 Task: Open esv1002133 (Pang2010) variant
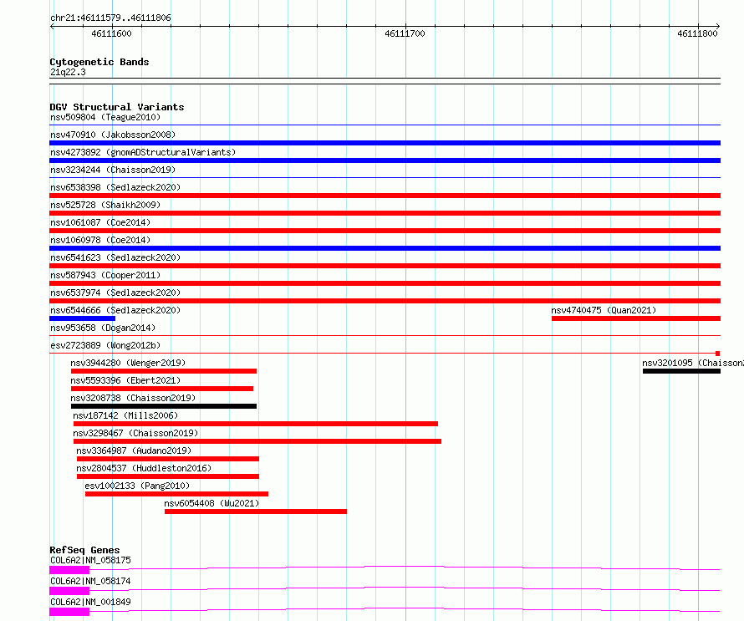[x=137, y=486]
